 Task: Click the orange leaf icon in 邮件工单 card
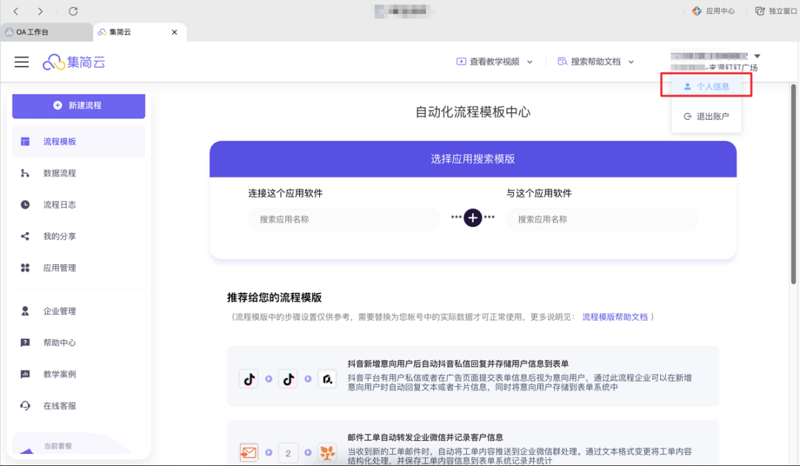tap(327, 452)
